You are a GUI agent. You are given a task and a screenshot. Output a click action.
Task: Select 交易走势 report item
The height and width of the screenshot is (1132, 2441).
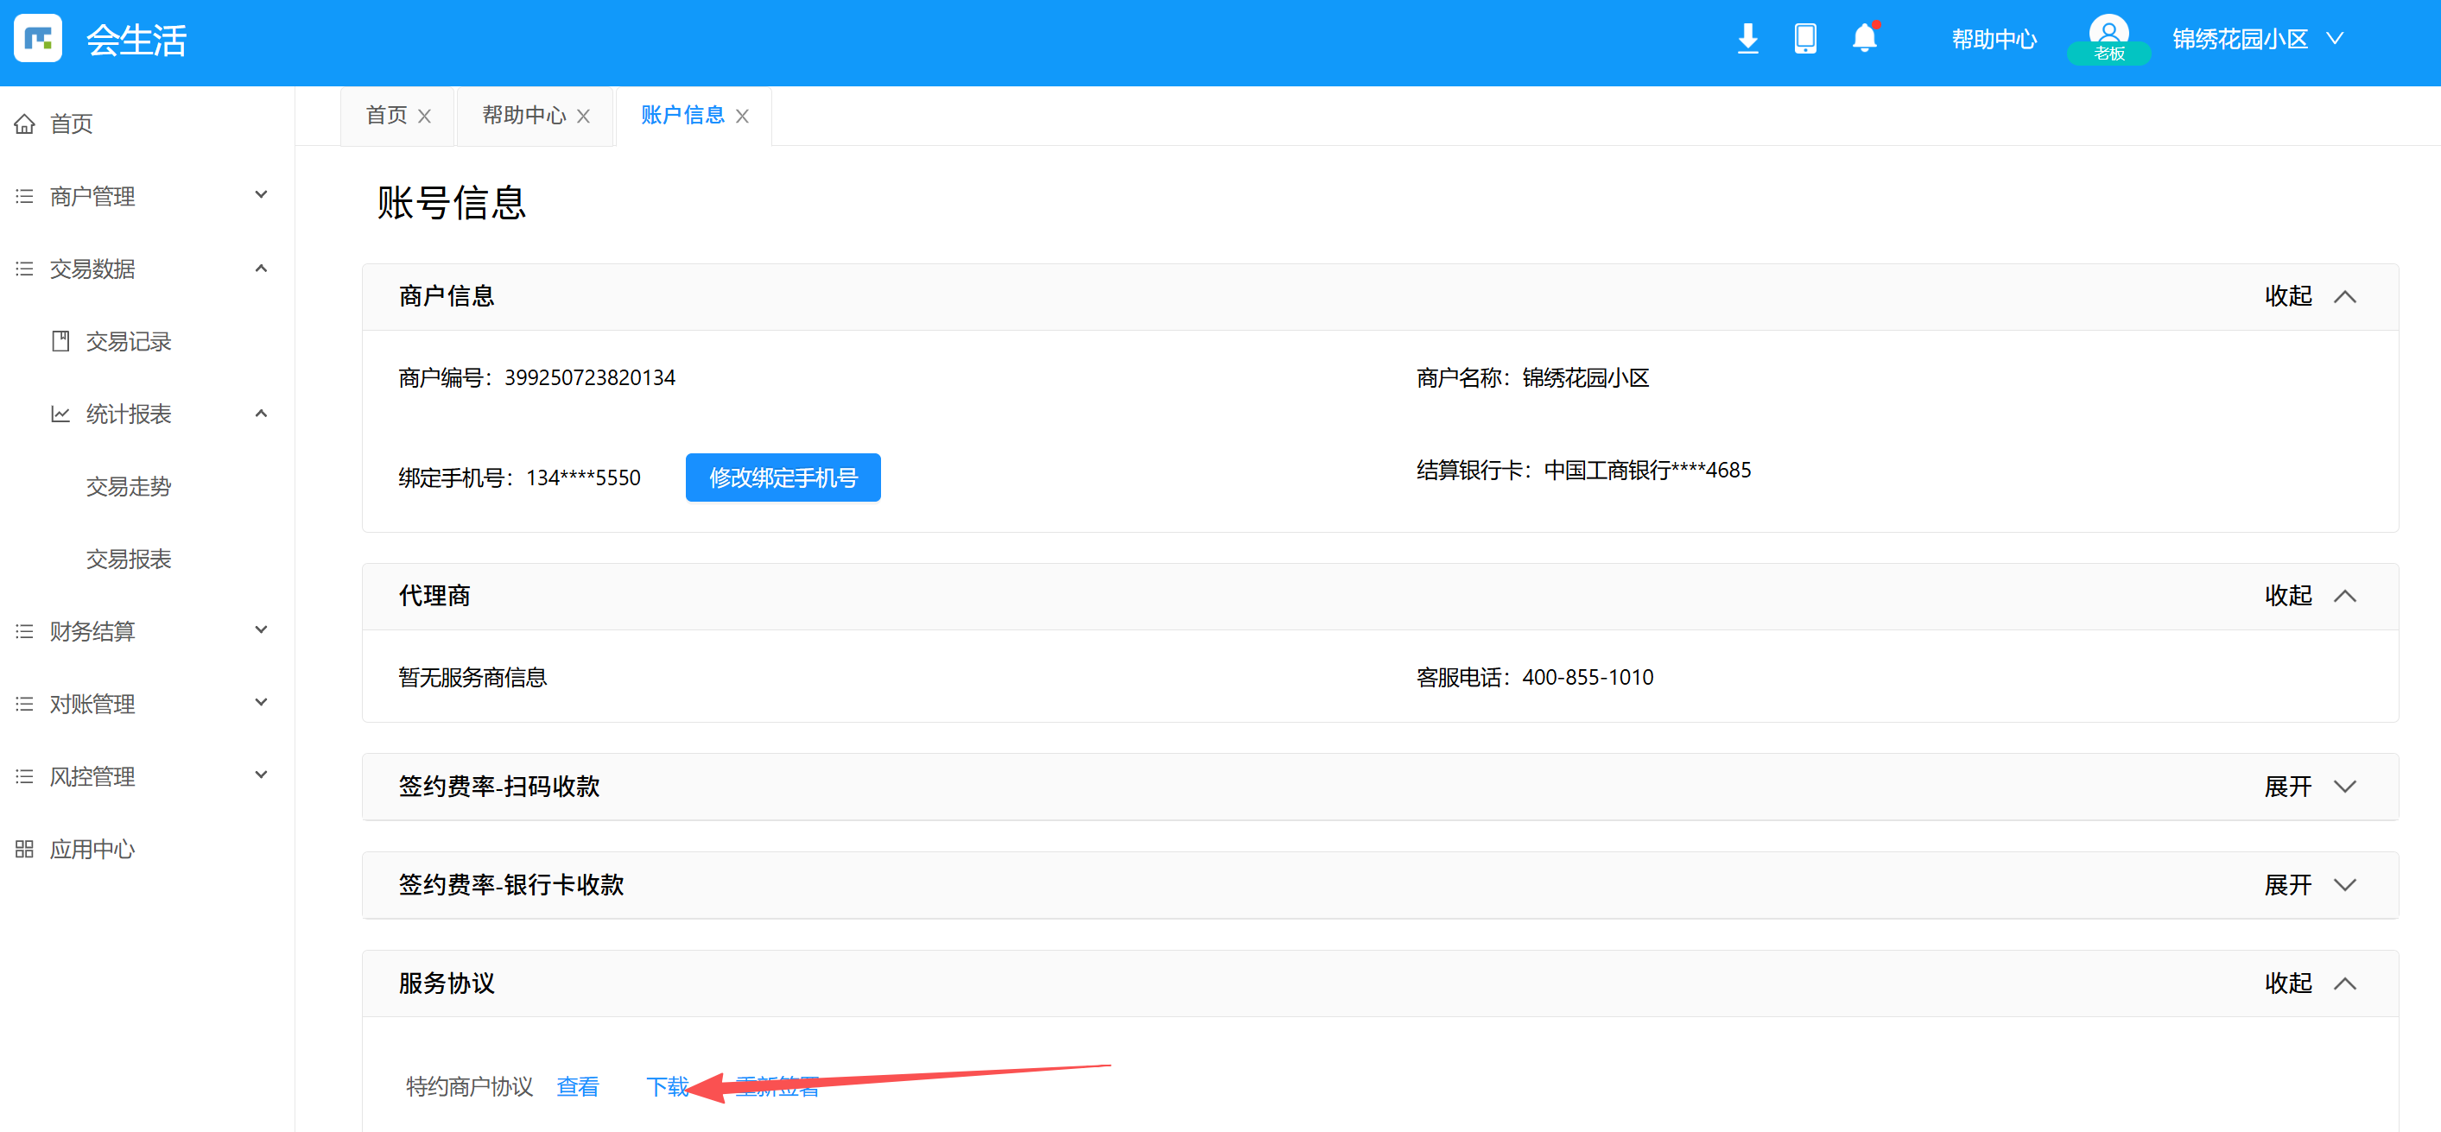click(x=128, y=486)
